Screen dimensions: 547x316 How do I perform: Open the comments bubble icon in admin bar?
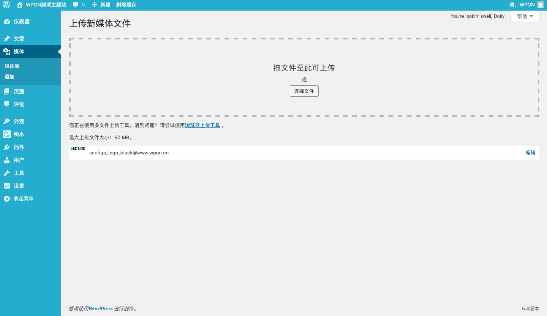pyautogui.click(x=76, y=5)
